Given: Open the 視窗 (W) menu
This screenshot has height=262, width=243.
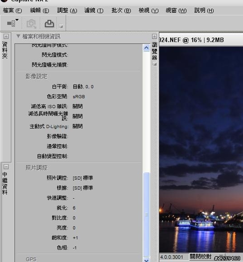Looking at the screenshot, I should (x=176, y=10).
